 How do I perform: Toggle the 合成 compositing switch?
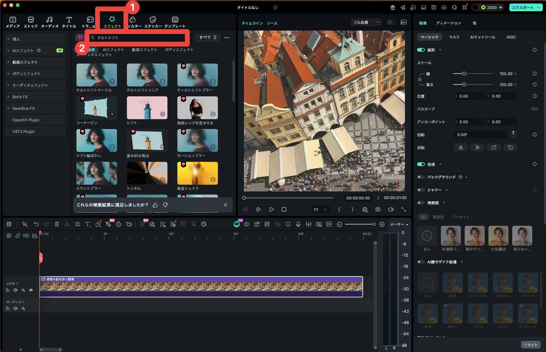click(x=421, y=164)
